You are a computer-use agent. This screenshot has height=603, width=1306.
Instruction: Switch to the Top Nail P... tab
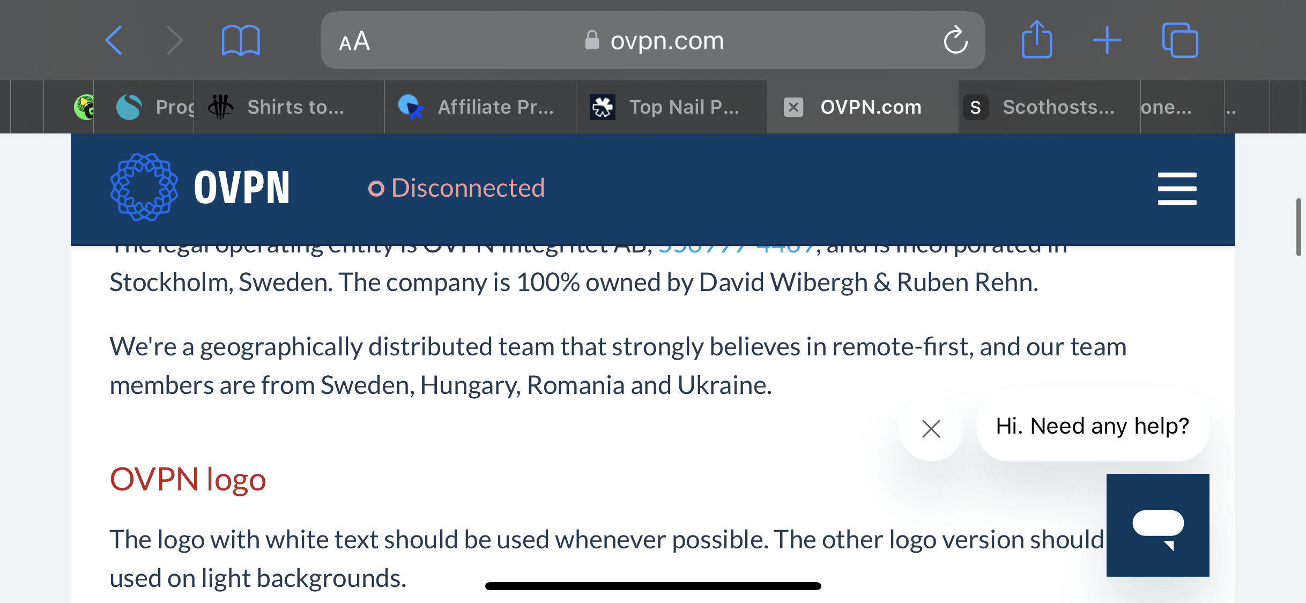click(x=672, y=107)
